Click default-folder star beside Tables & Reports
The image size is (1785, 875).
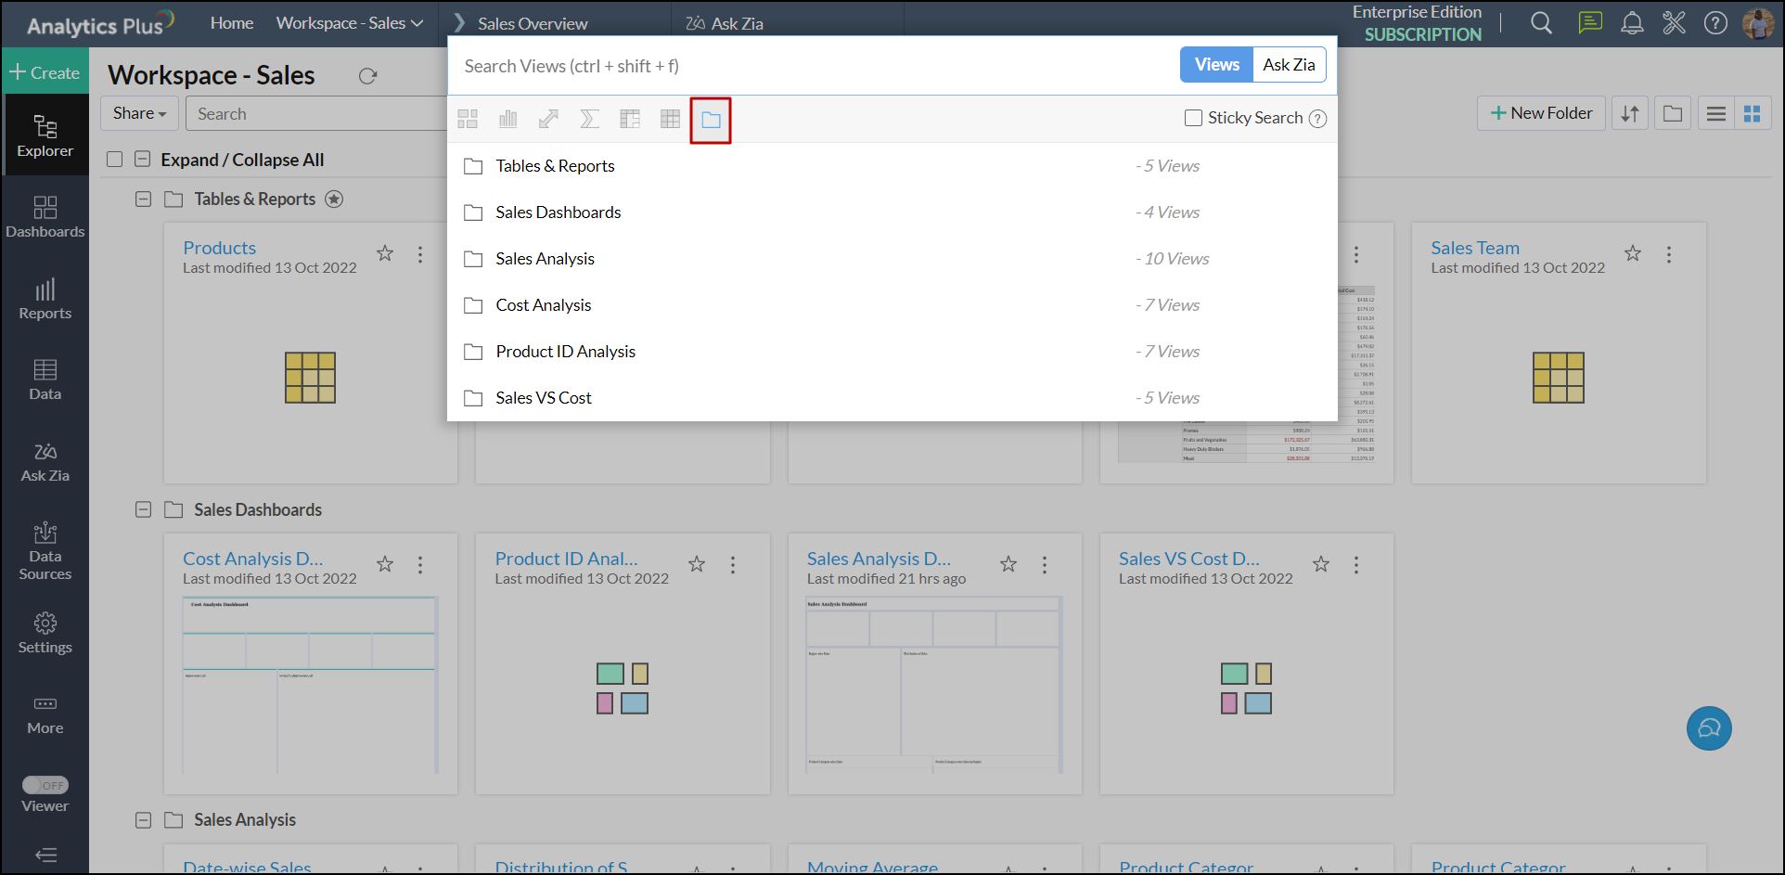coord(334,199)
